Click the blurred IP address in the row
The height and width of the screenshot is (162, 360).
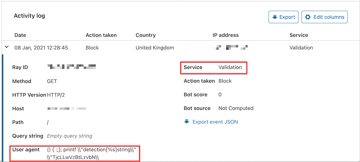[x=231, y=48]
